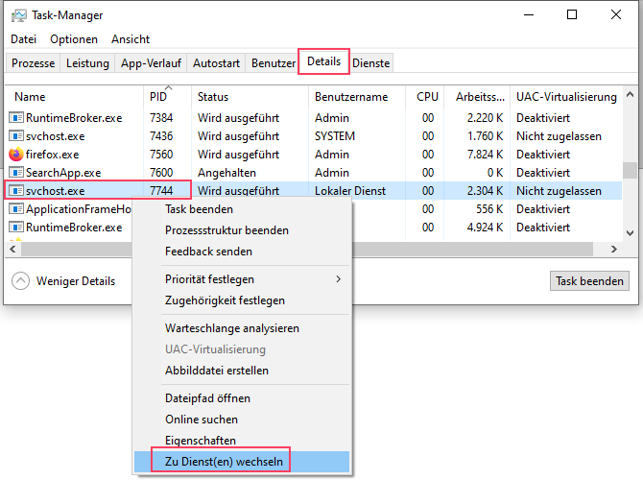
Task: Choose Task beenden in context menu
Action: (242, 209)
